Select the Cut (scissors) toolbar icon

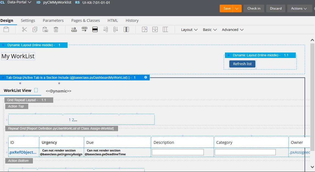click(x=24, y=30)
